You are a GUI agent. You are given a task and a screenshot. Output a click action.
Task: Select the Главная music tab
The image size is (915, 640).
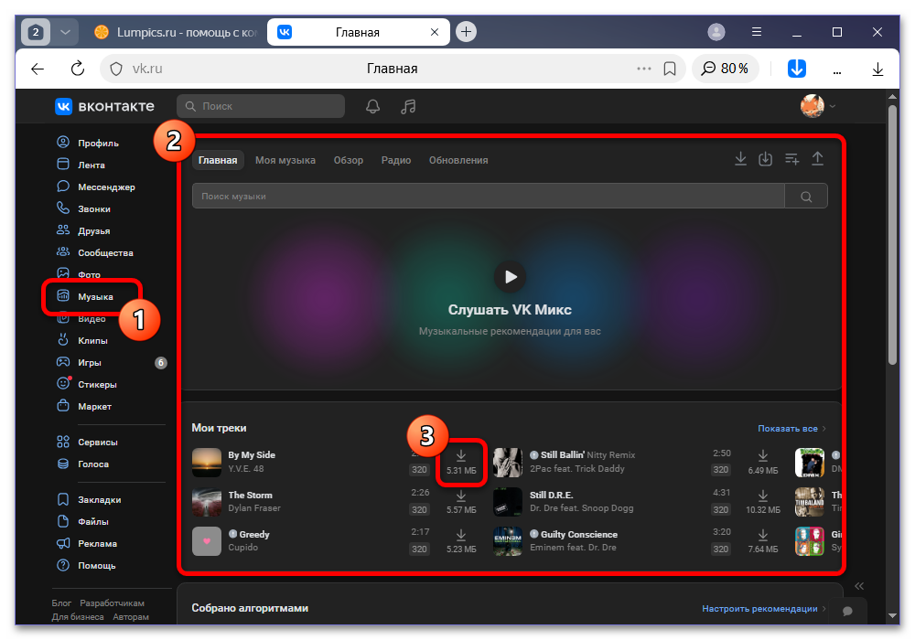point(218,160)
